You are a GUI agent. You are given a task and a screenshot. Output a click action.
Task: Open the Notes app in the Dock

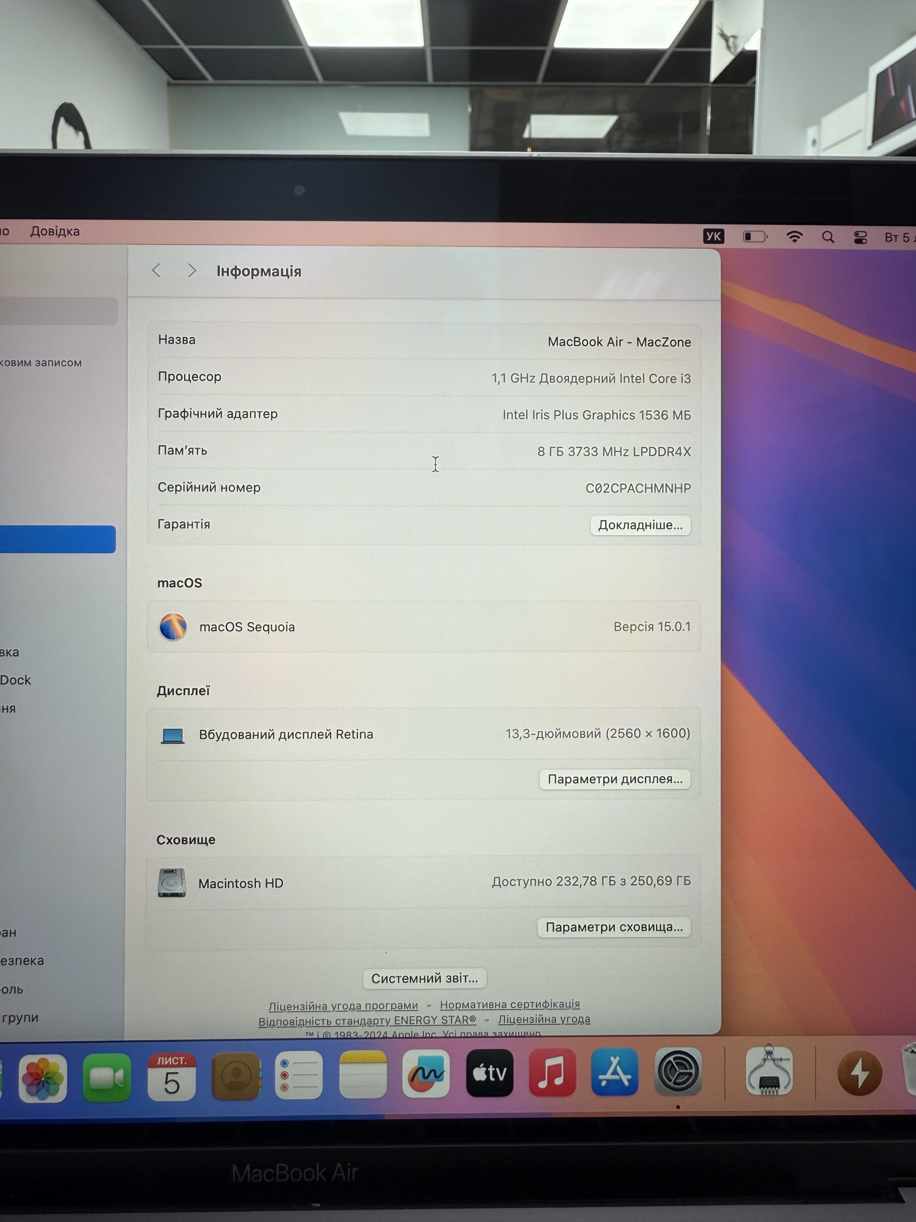363,1074
